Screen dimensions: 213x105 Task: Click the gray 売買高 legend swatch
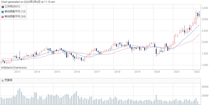click(3, 81)
